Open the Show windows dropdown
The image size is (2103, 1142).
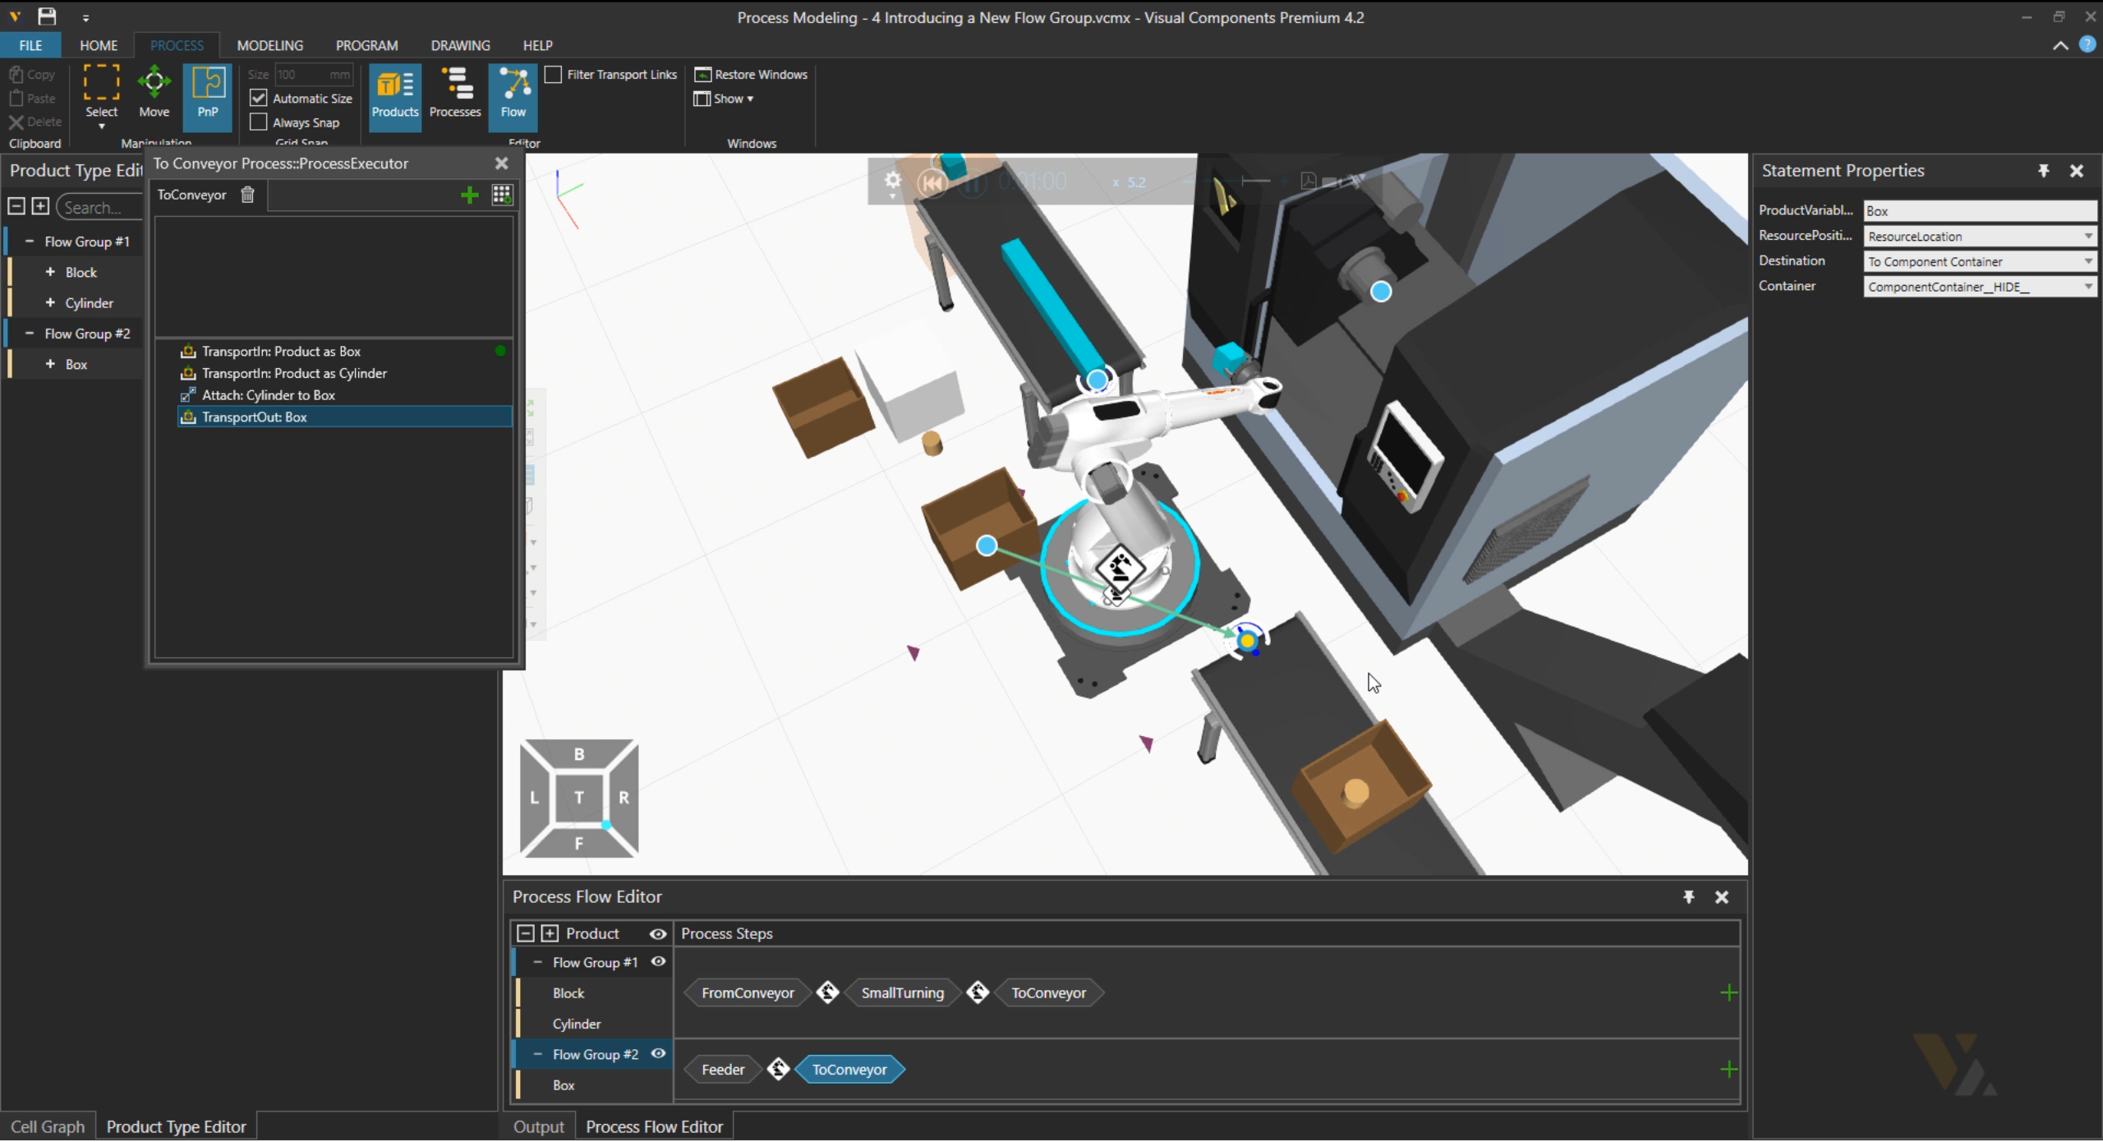[x=724, y=99]
